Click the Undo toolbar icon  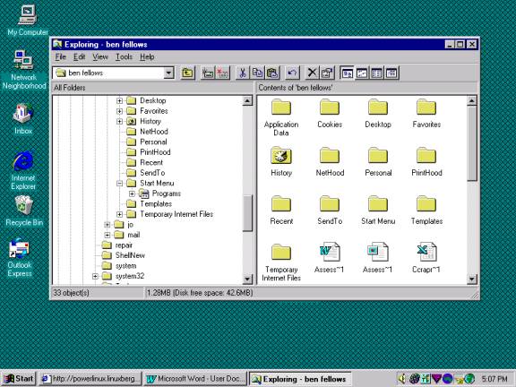pos(292,73)
